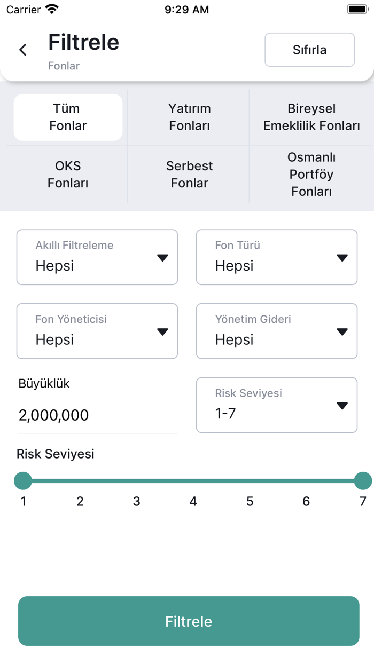
Task: Tap the Filtrele button to apply filters
Action: [188, 621]
